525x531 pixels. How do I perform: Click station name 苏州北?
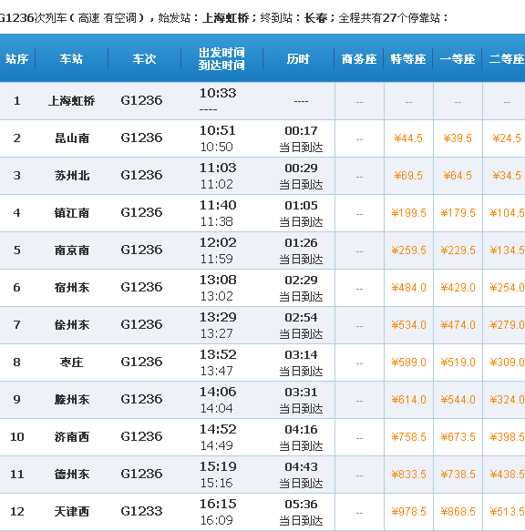(72, 175)
